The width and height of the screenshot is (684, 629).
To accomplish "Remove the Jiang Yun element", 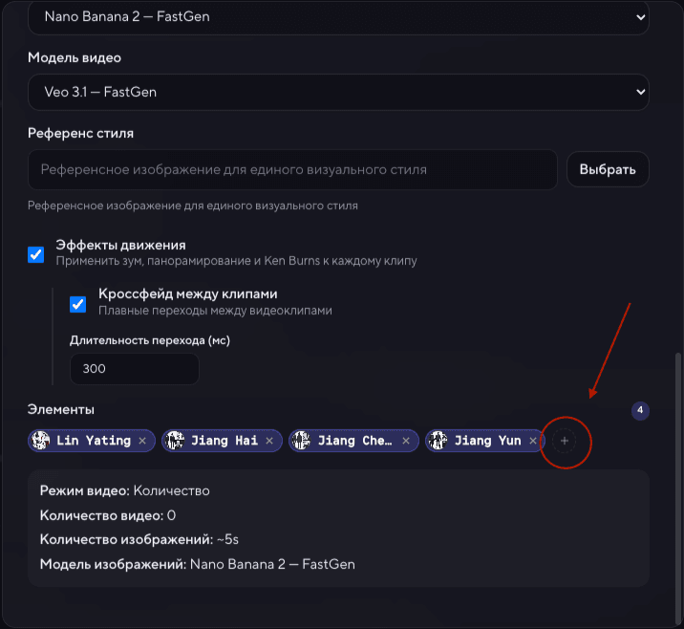I will coord(533,441).
